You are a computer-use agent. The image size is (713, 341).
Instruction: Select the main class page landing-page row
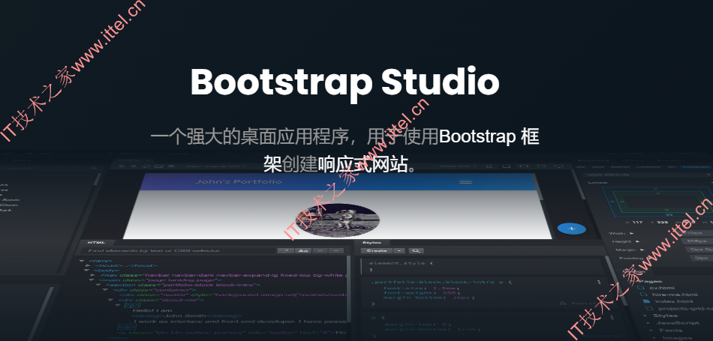[x=160, y=280]
